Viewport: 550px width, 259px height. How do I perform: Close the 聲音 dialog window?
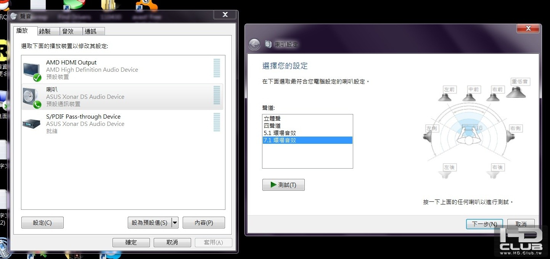point(225,14)
